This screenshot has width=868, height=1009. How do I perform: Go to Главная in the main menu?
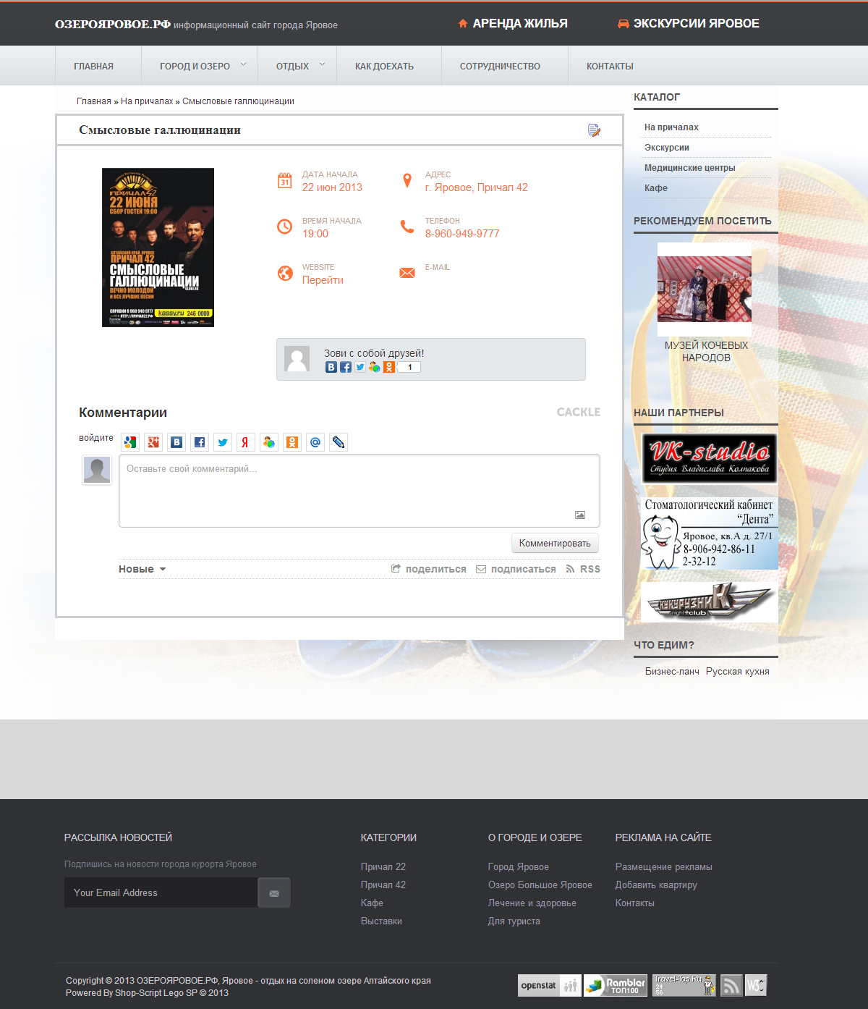94,66
